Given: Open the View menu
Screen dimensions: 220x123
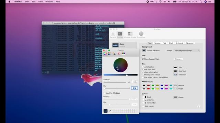Looking at the screenshot, I should [x=41, y=2].
